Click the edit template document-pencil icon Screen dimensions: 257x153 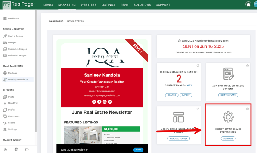click(229, 74)
